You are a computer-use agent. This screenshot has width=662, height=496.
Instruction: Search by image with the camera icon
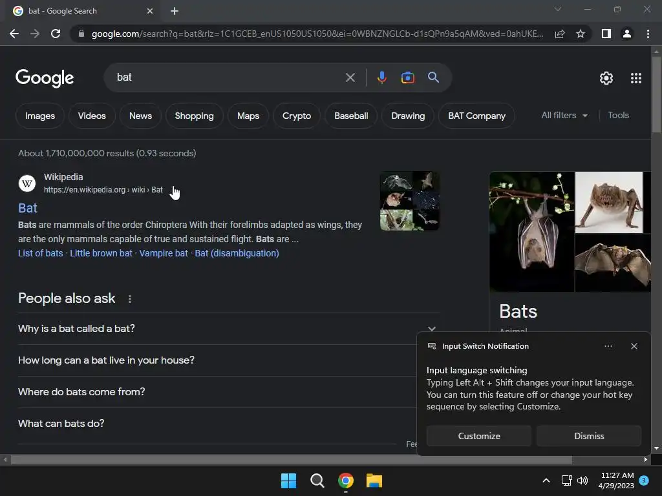[407, 77]
